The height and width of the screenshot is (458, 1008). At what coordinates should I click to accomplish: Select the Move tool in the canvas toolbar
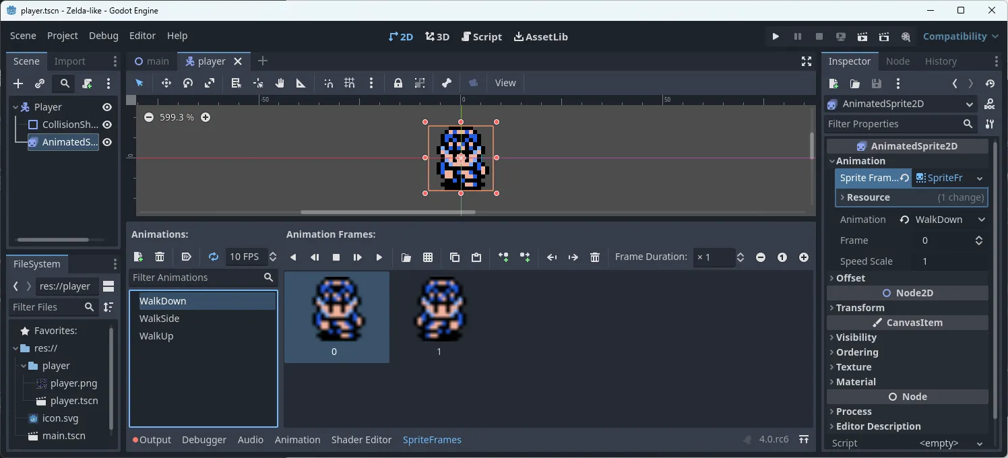tap(166, 83)
